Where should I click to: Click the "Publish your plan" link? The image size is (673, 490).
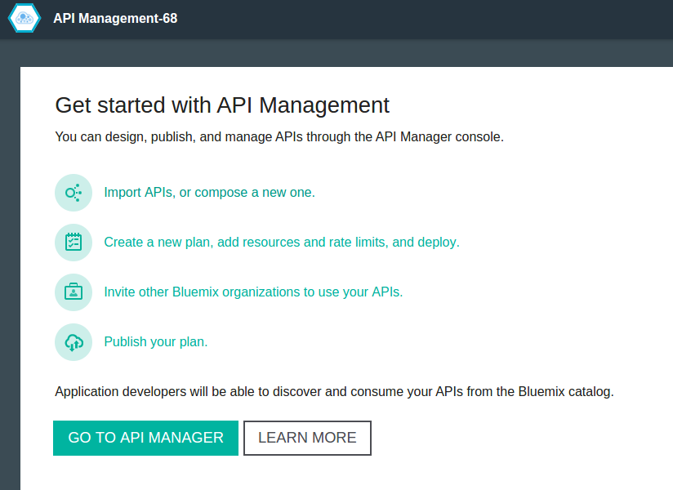[x=155, y=341]
